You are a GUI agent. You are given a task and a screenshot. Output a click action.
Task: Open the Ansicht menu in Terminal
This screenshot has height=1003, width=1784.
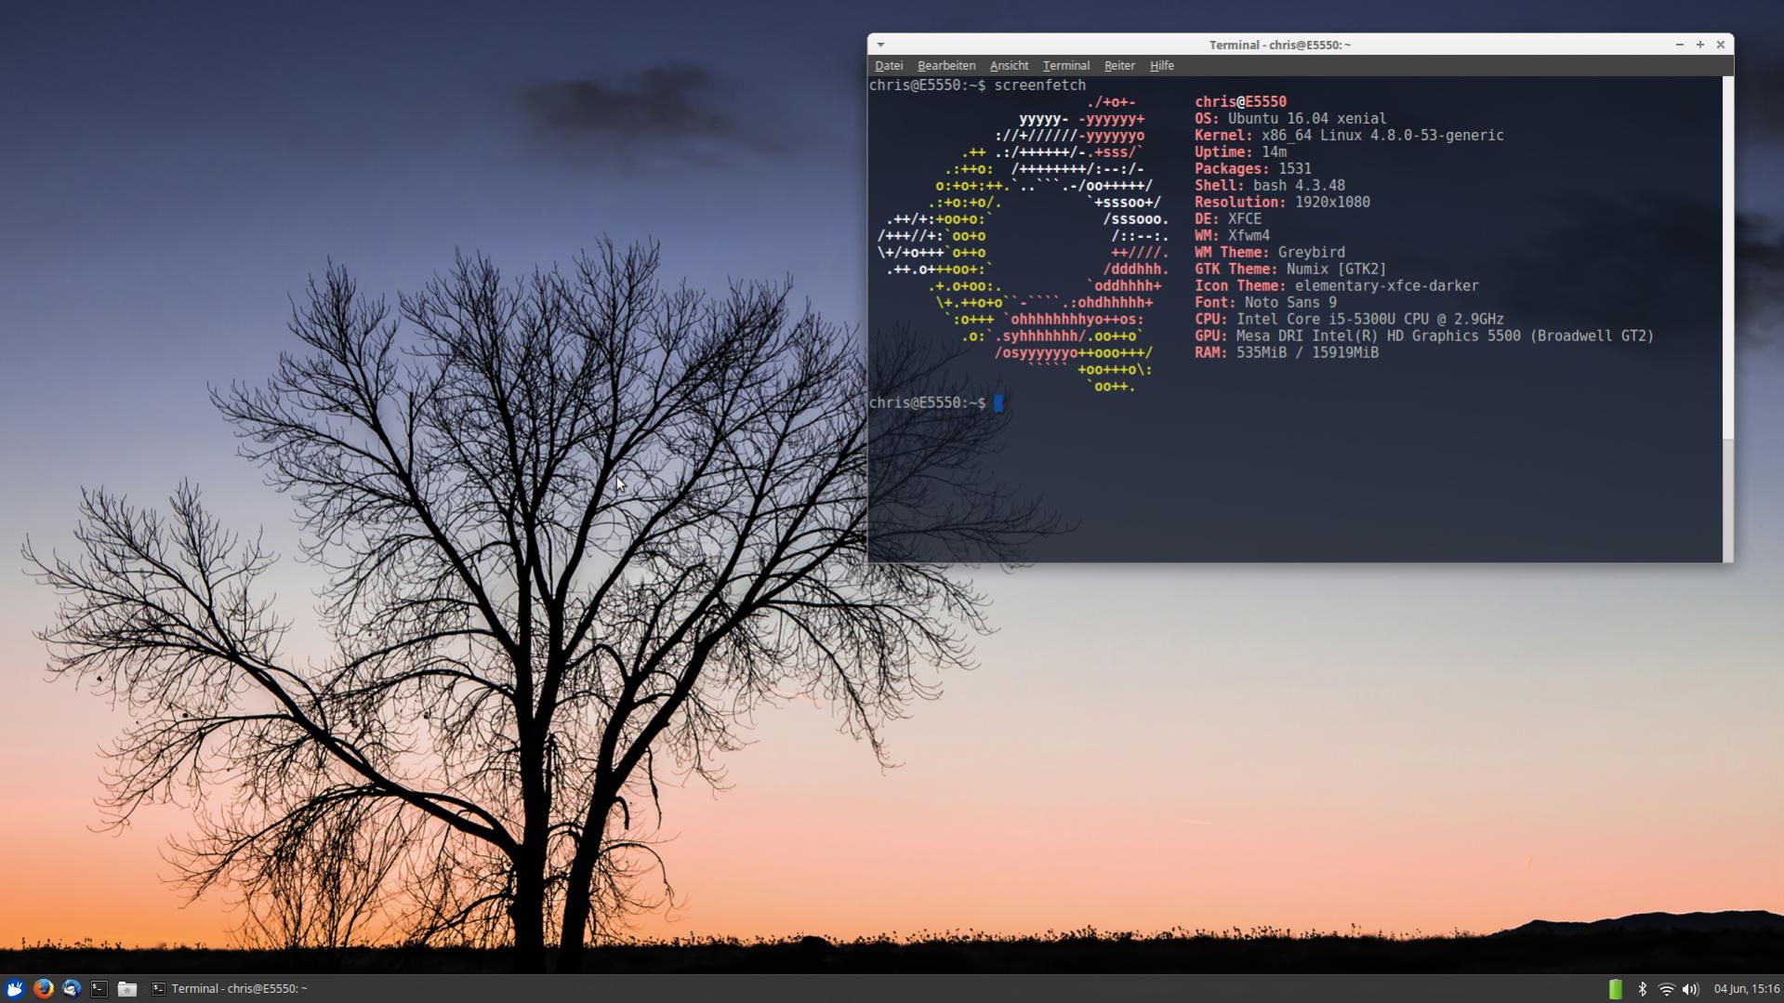point(1009,66)
